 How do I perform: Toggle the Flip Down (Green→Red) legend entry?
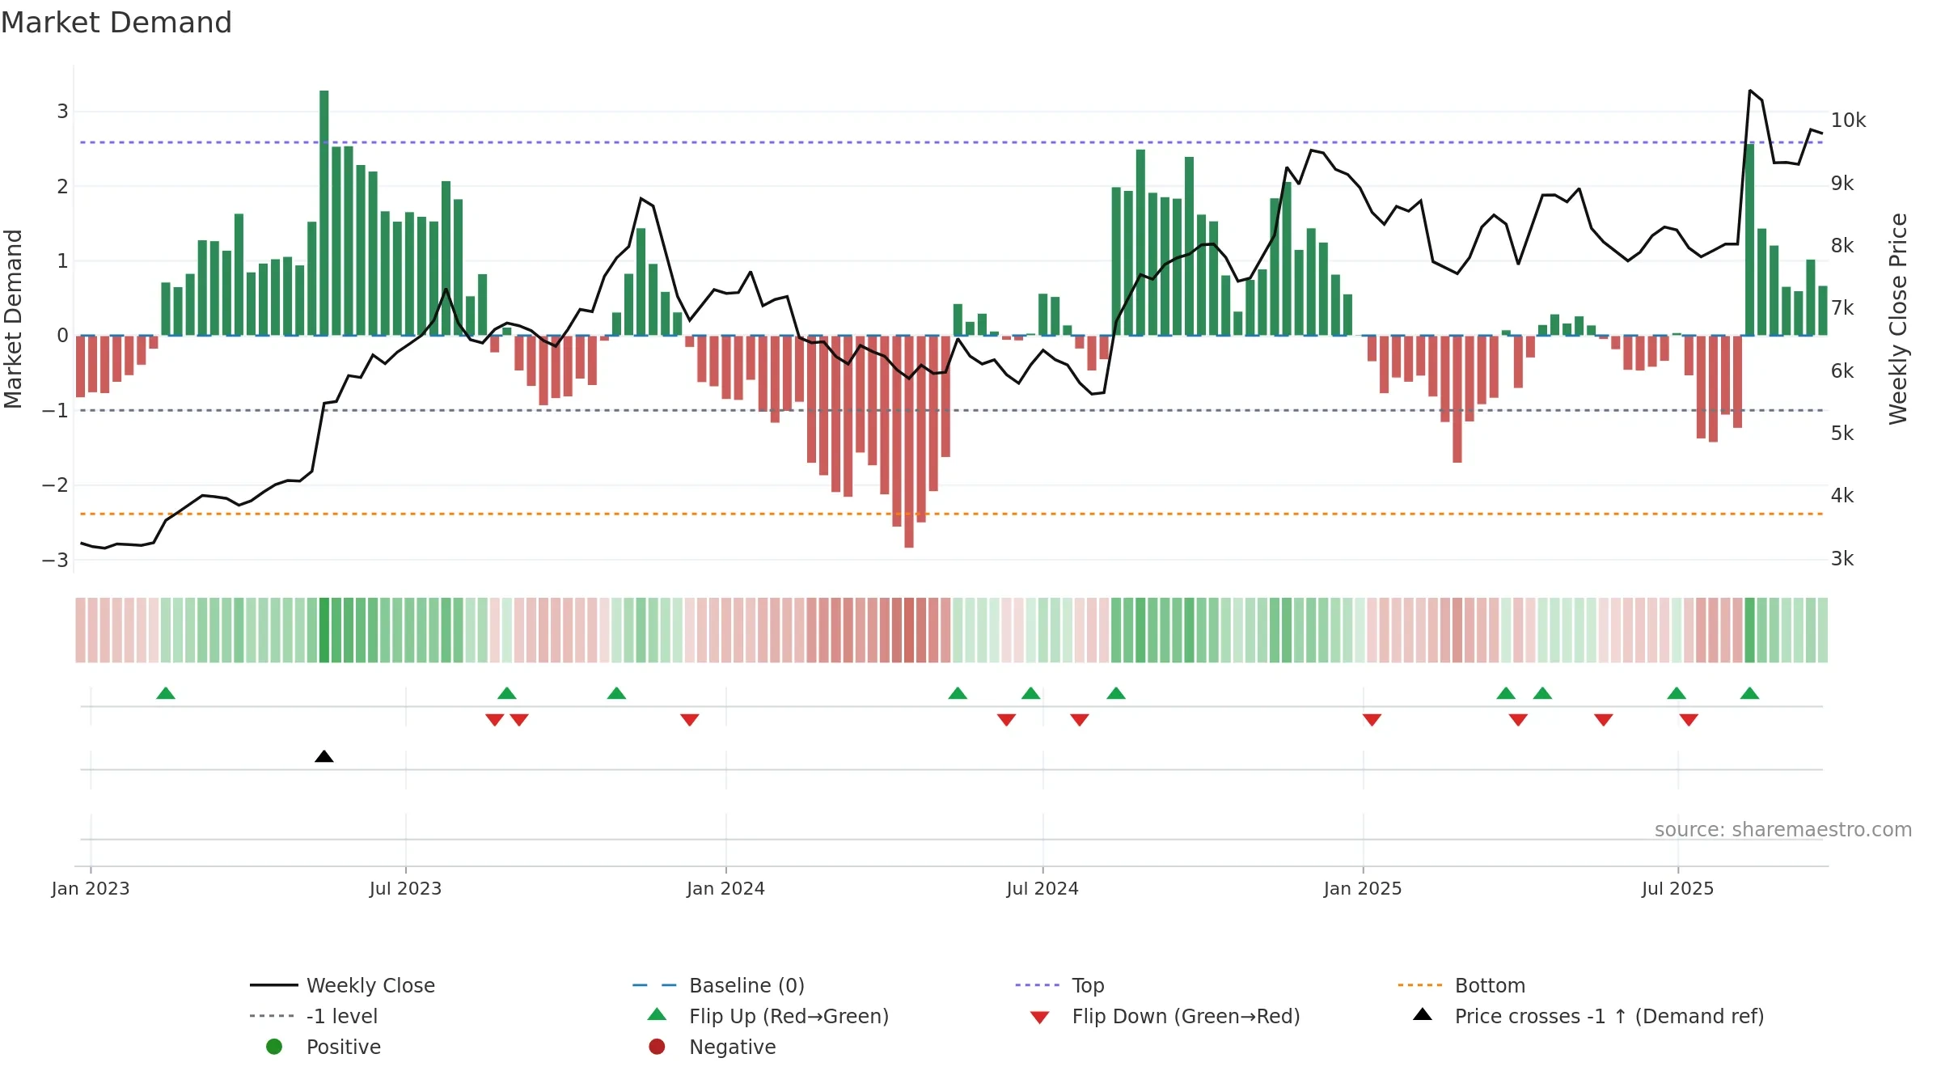pos(1165,1016)
